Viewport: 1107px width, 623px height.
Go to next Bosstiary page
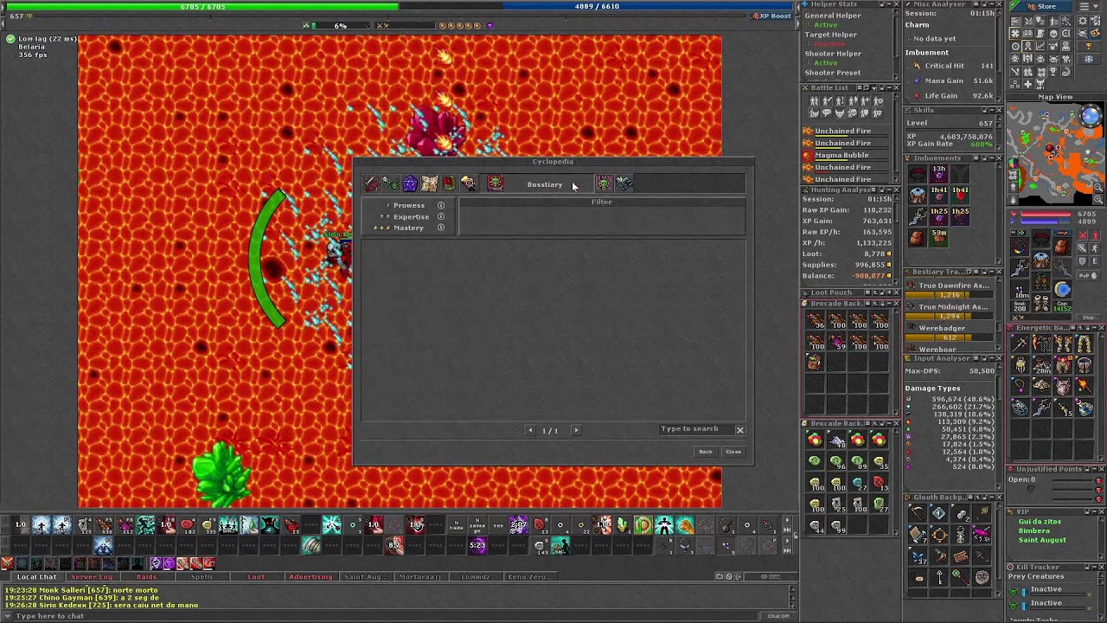[576, 430]
